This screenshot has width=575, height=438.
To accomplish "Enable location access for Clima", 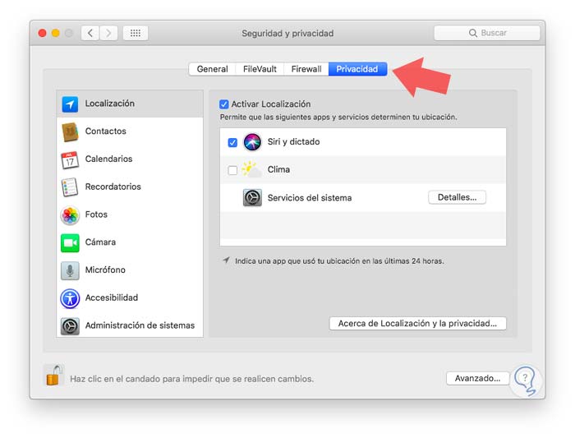I will point(232,170).
